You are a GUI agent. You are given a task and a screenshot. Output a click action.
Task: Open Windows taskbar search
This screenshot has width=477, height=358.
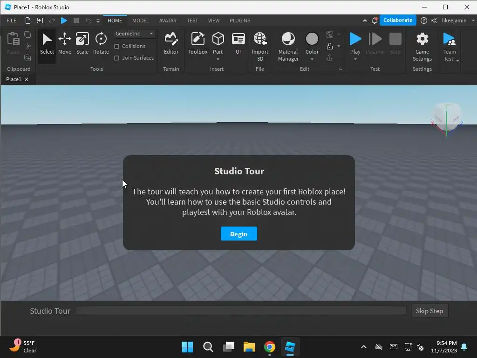(x=208, y=347)
